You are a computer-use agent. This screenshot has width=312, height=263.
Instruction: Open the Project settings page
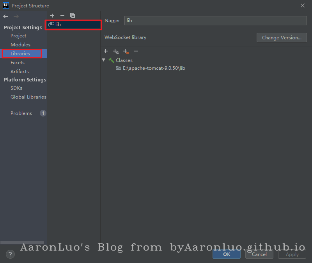click(x=18, y=36)
